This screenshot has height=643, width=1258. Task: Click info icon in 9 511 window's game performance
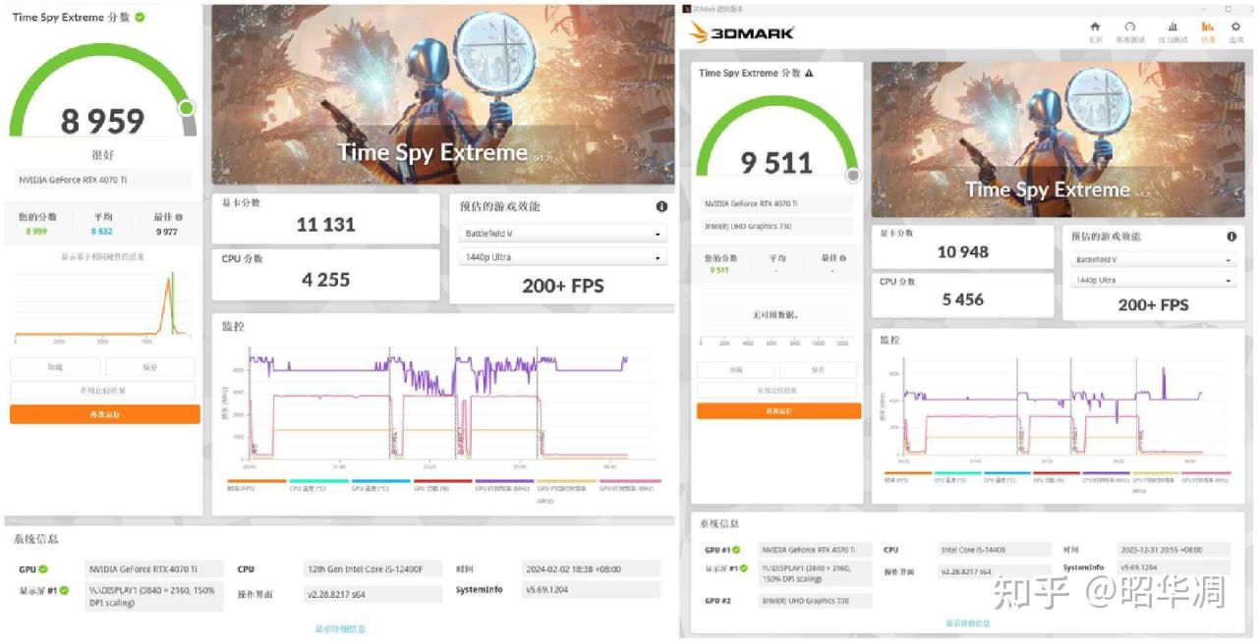[1231, 237]
